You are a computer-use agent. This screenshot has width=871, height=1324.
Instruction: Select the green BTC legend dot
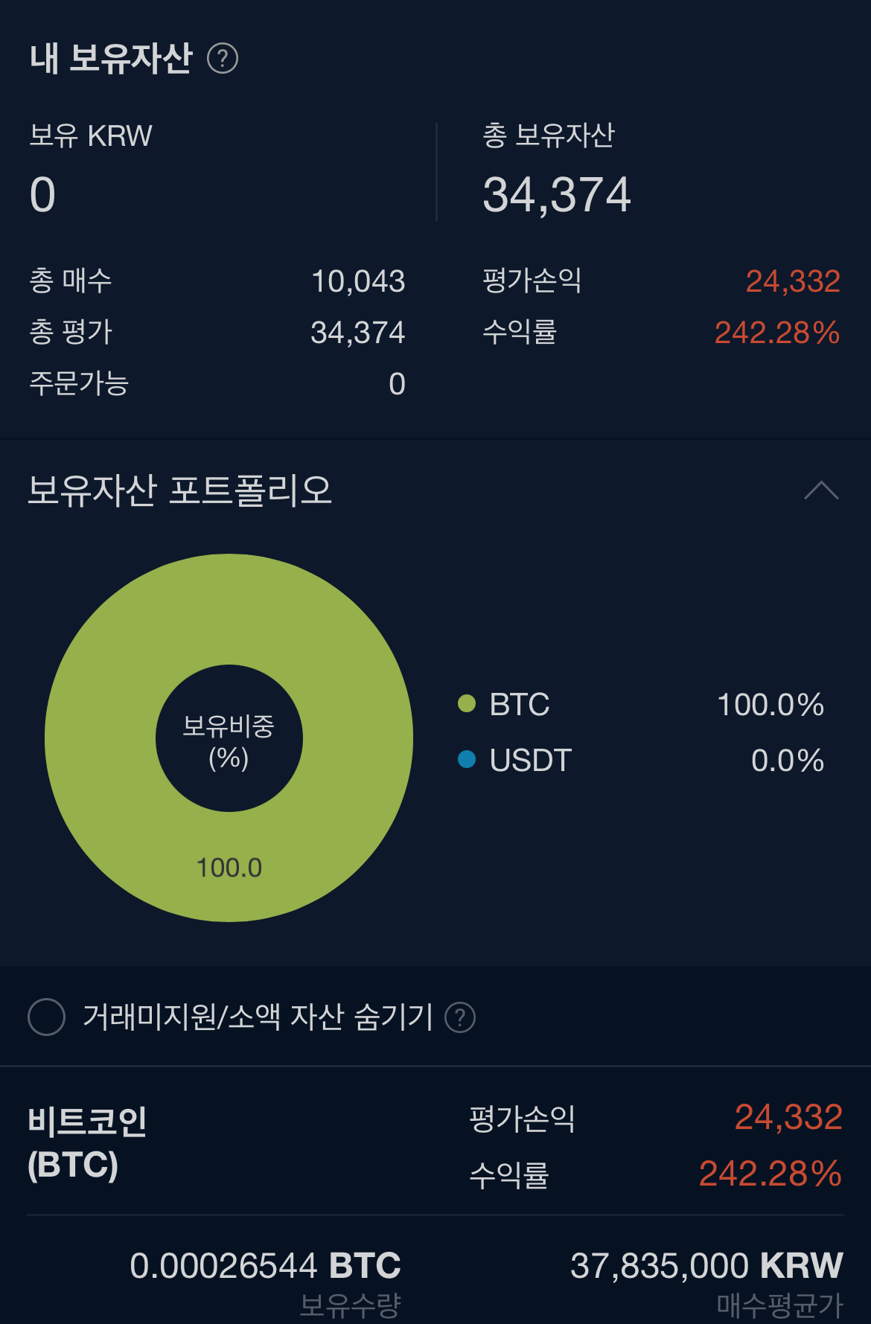pyautogui.click(x=467, y=703)
